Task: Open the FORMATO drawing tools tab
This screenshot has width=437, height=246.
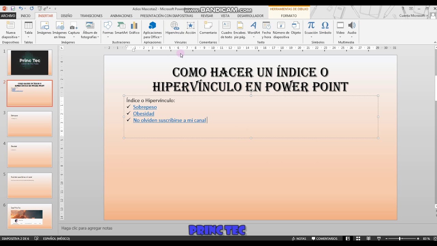Action: pyautogui.click(x=289, y=16)
